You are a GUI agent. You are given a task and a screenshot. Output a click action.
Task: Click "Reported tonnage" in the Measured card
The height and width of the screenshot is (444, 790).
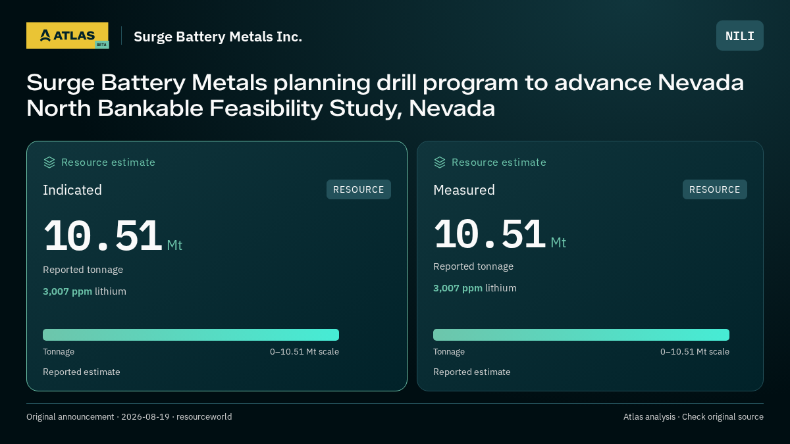click(x=473, y=266)
